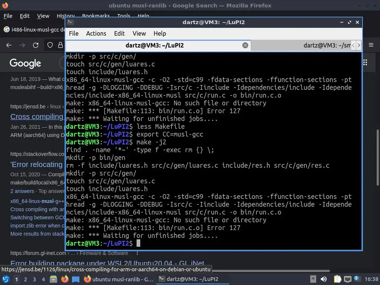The width and height of the screenshot is (380, 285).
Task: Activate terminal 'dartz@VM3: ~/LuPI2' taskbar entry
Action: [193, 279]
